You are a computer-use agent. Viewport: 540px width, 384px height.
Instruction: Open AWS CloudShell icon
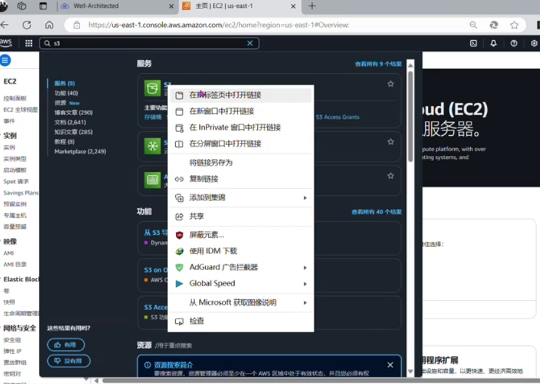coord(473,43)
